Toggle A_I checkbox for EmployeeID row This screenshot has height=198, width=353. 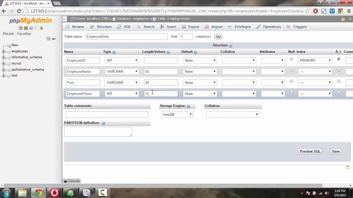click(x=339, y=59)
